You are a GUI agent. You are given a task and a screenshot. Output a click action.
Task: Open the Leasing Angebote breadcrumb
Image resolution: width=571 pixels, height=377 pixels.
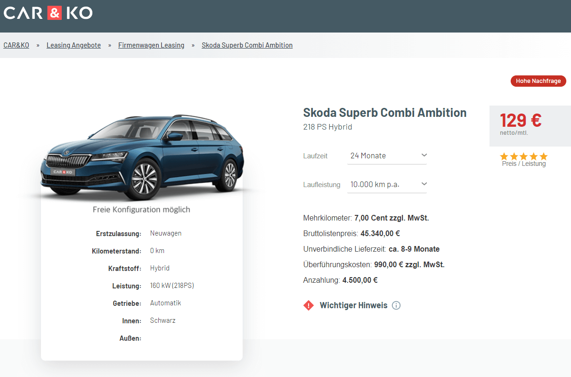[73, 45]
